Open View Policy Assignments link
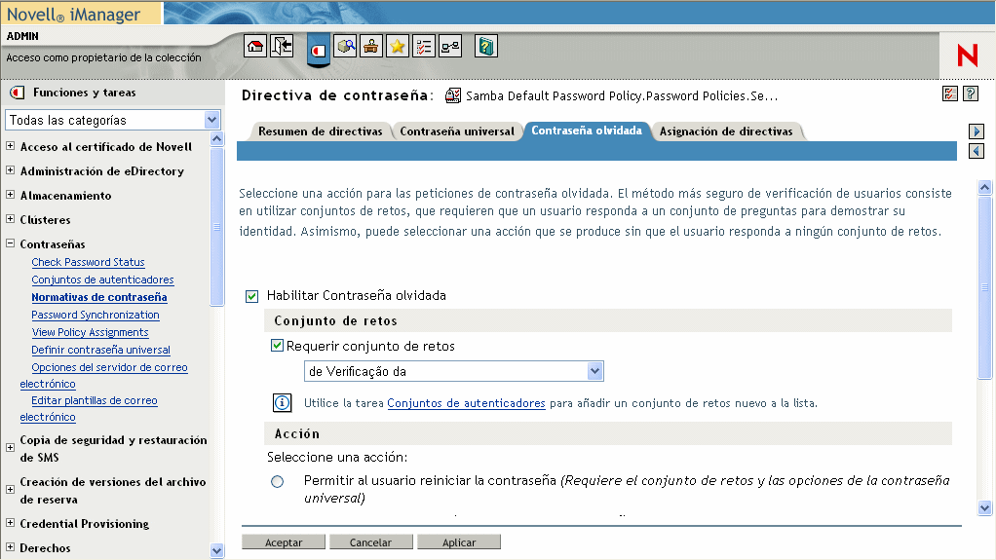Screen dimensions: 996x560 [x=91, y=332]
